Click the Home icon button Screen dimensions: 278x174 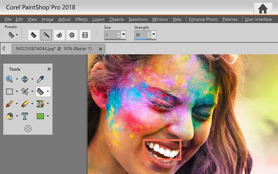263,9
